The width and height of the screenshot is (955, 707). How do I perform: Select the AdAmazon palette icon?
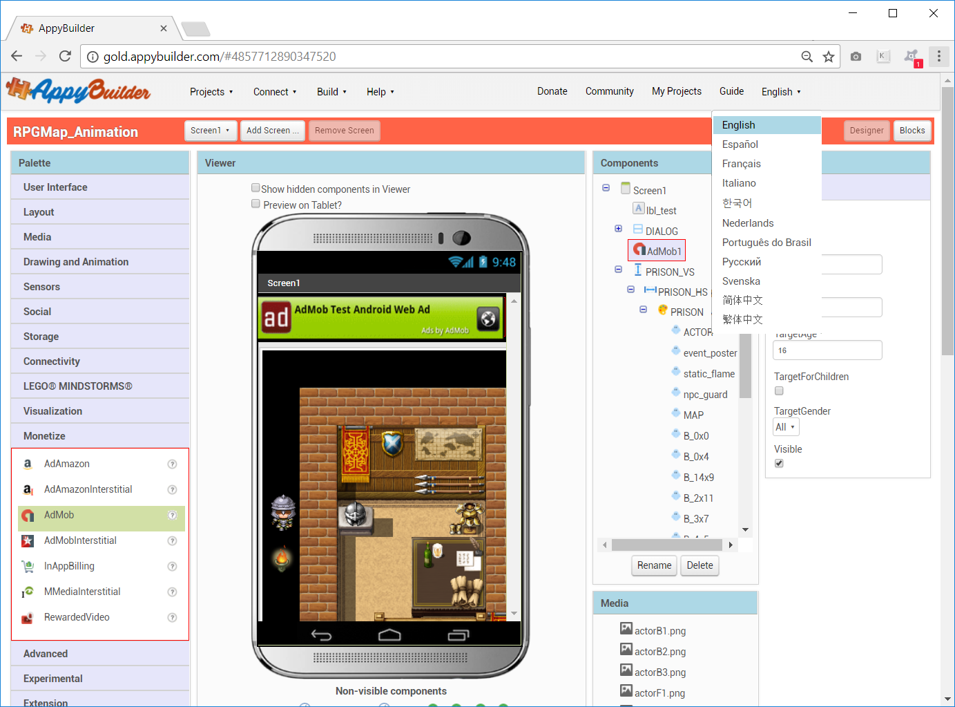(x=26, y=464)
